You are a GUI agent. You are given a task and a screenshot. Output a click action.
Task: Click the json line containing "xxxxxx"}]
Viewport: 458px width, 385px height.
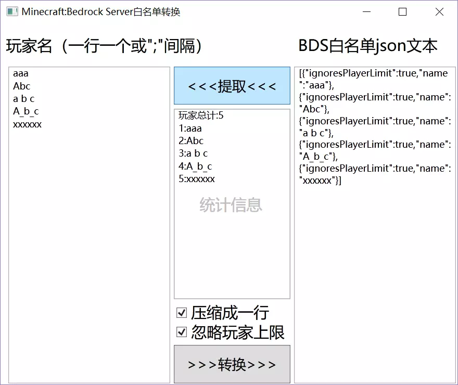(320, 181)
